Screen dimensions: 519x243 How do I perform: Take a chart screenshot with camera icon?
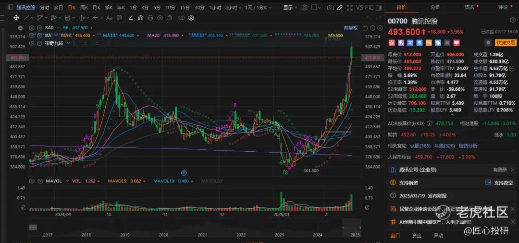coord(330,7)
